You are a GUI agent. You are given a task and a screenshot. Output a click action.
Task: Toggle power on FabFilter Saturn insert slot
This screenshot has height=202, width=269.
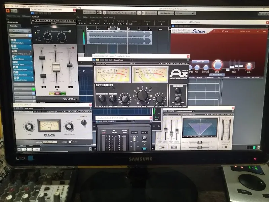12,40
